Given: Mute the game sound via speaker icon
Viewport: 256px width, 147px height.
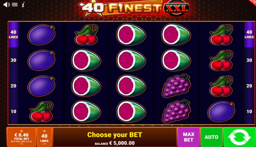Looking at the screenshot, I should coord(6,5).
